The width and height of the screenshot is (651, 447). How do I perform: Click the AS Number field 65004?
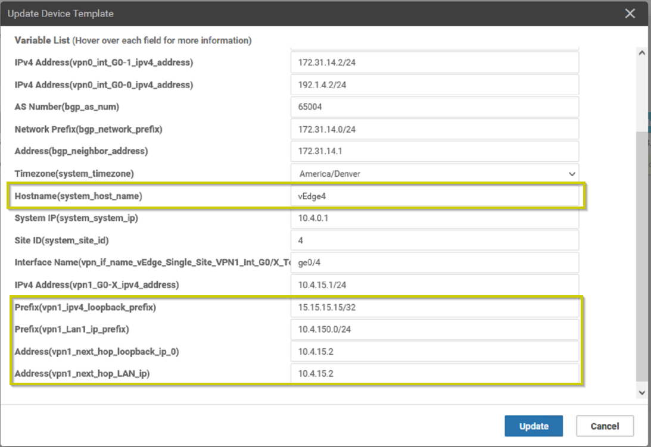(435, 107)
